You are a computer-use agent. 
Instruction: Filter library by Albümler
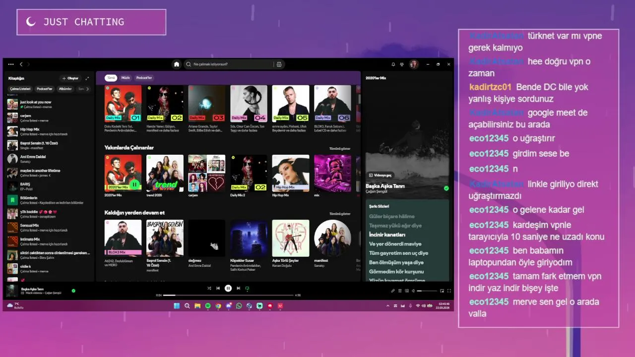tap(65, 89)
